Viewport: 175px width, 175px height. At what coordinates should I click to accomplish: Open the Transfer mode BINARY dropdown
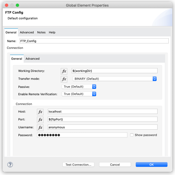click(x=114, y=79)
